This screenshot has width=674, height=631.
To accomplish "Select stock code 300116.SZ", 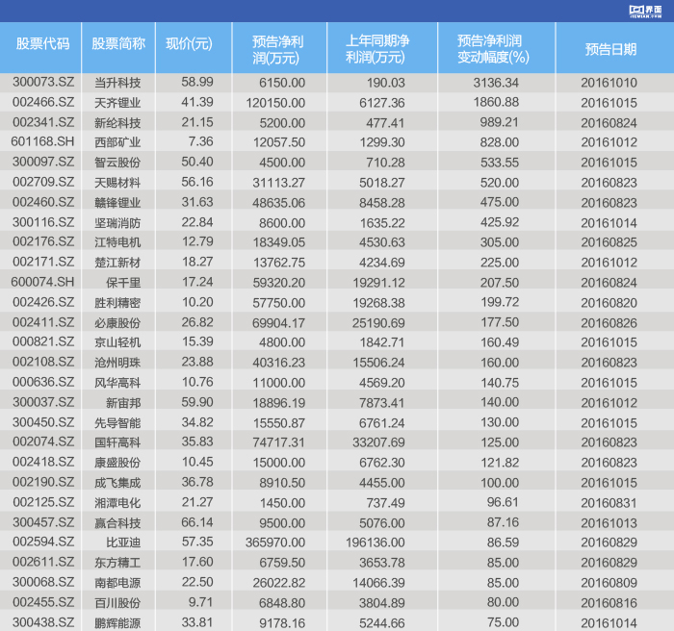I will tap(43, 222).
